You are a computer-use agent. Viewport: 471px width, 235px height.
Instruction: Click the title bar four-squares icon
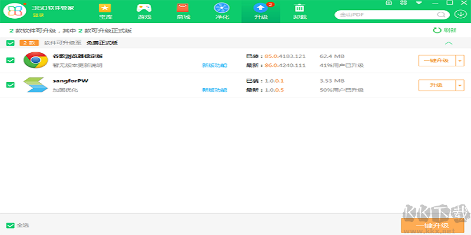tap(404, 3)
